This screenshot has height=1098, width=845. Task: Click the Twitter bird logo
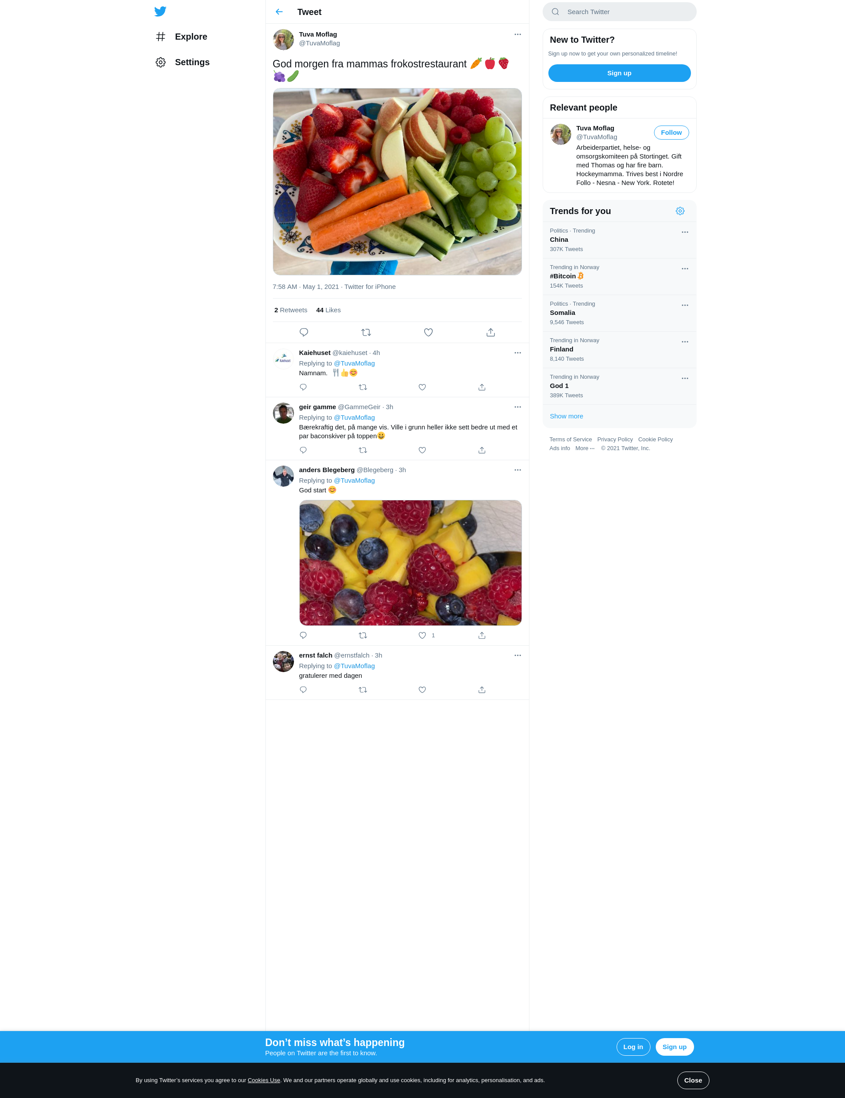160,11
